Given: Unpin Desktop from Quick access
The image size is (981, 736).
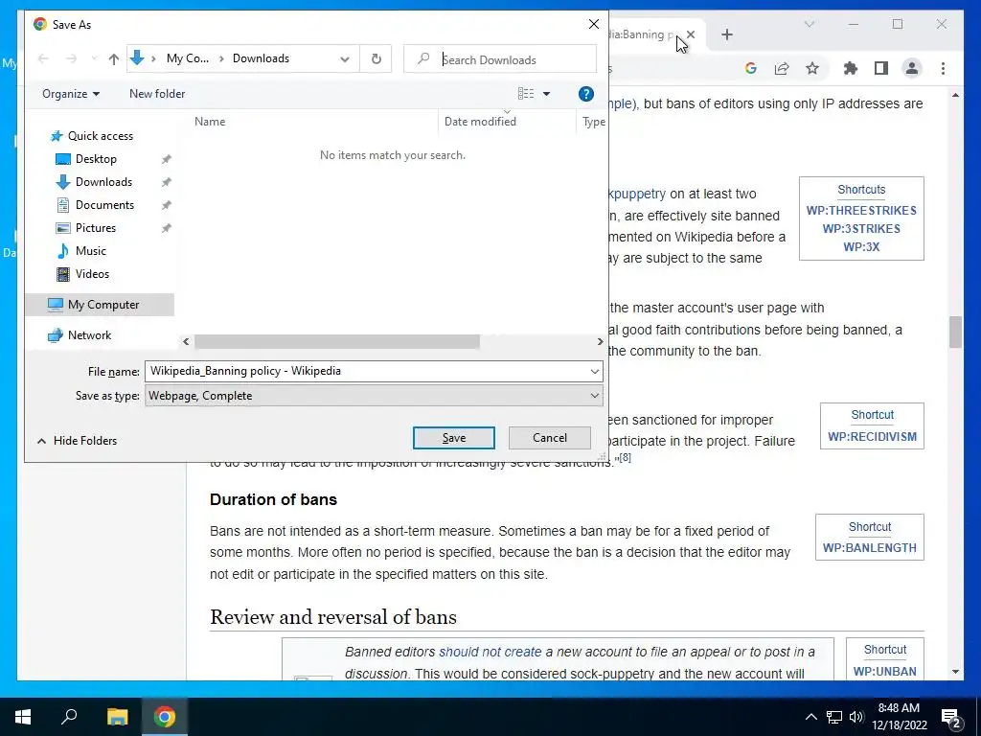Looking at the screenshot, I should point(167,159).
